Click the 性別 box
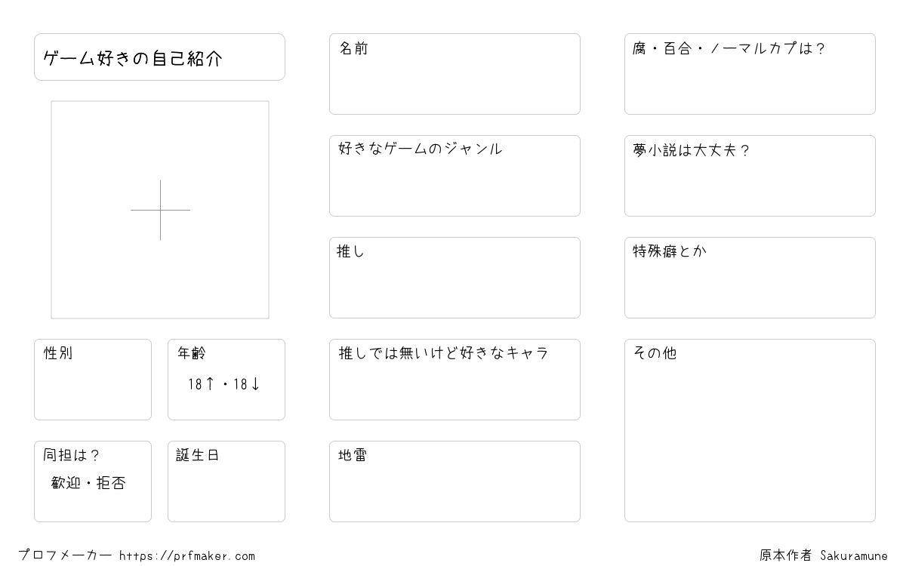The height and width of the screenshot is (566, 906). pos(93,380)
